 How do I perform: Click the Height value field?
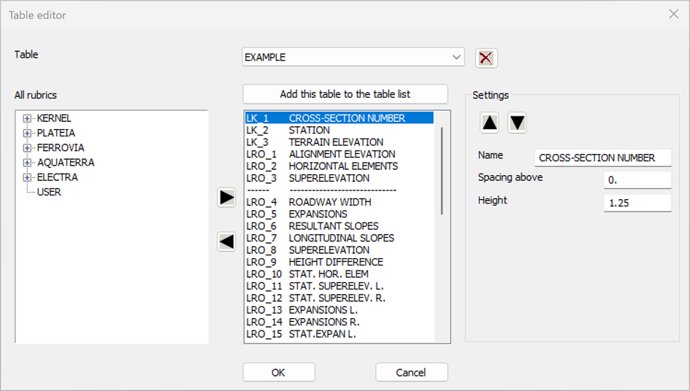pos(637,203)
